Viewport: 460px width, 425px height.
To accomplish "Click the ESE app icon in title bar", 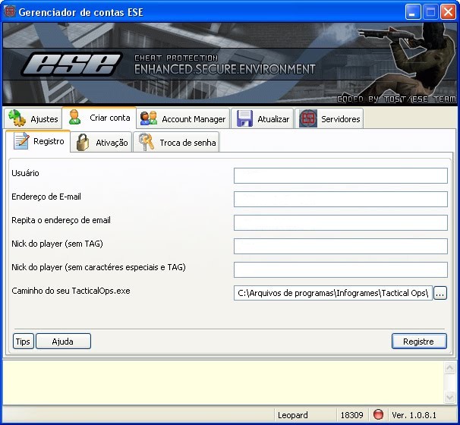I will click(9, 12).
